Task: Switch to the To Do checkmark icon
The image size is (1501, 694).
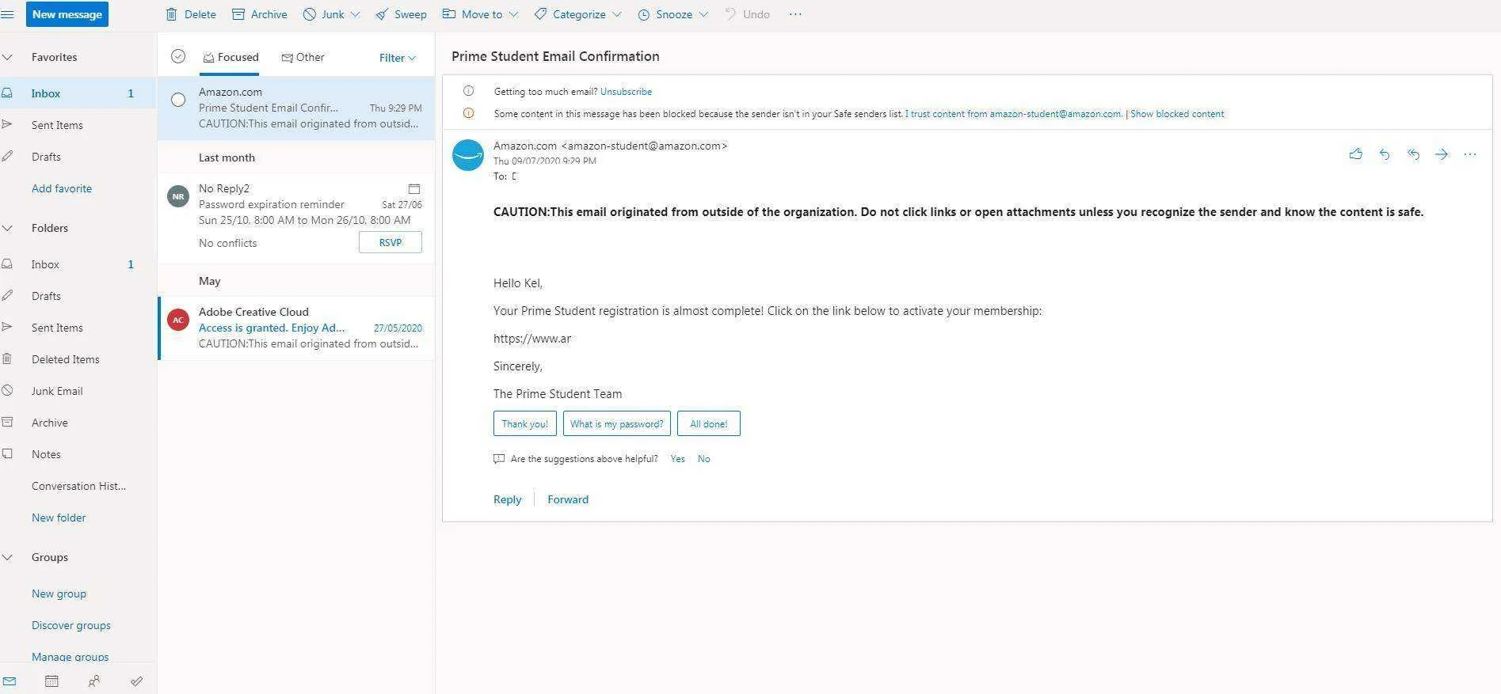Action: [136, 681]
